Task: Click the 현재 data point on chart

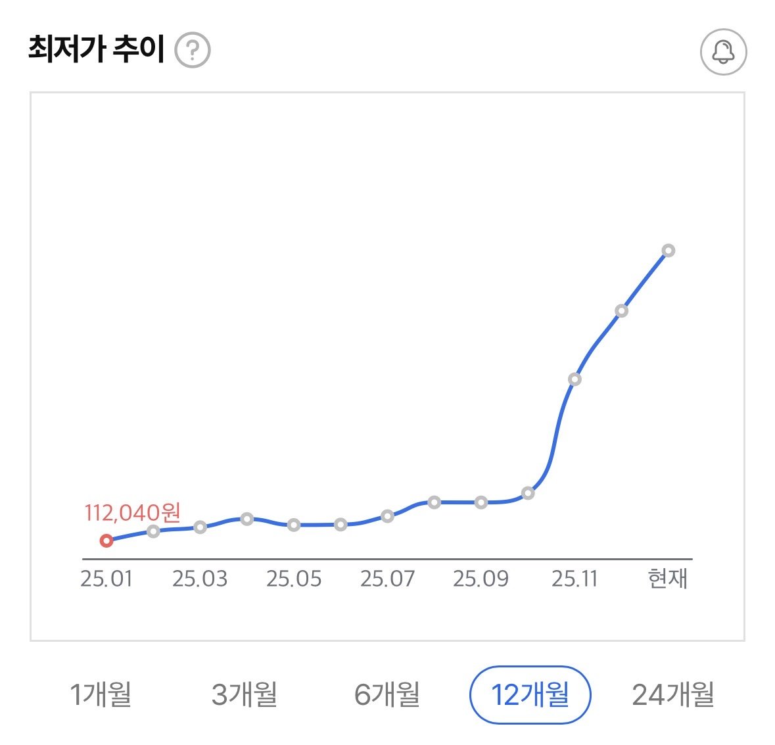Action: 669,251
